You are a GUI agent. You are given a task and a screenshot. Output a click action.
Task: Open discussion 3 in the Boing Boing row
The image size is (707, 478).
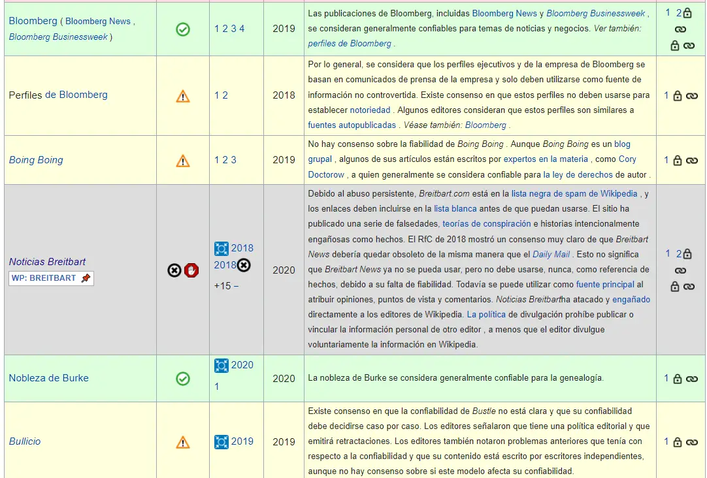(234, 160)
